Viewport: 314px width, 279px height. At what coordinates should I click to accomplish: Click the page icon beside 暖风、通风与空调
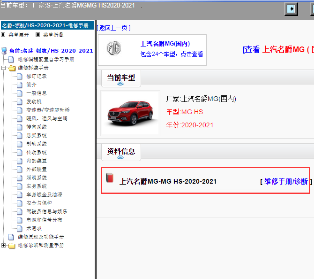(20, 119)
